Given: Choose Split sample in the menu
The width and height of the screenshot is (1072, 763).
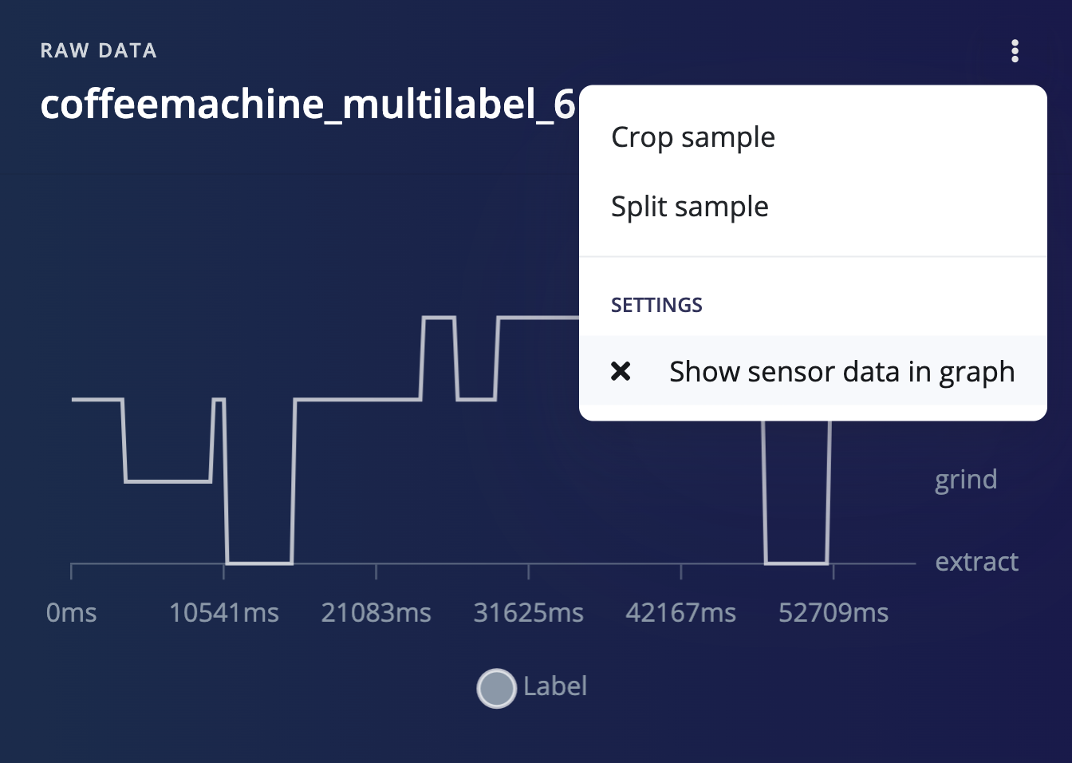Looking at the screenshot, I should click(690, 207).
